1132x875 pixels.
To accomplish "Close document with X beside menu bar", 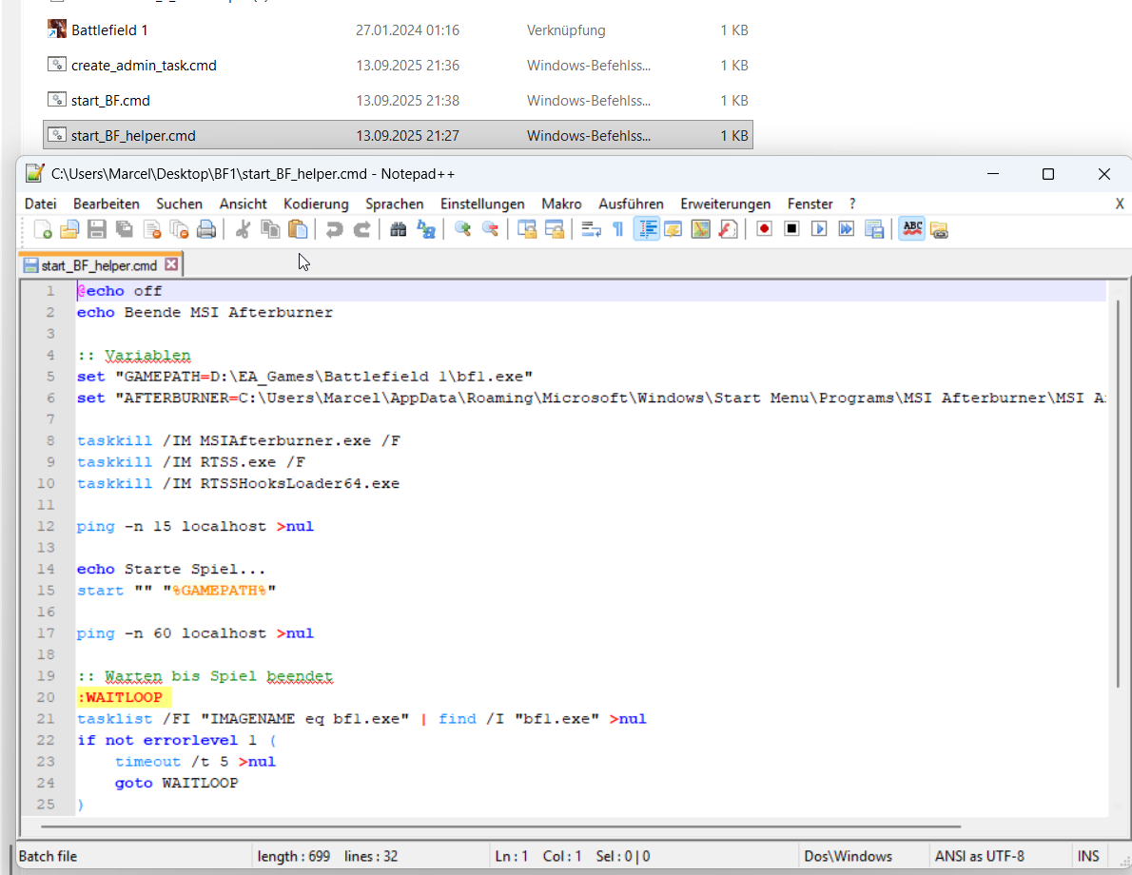I will [1119, 204].
